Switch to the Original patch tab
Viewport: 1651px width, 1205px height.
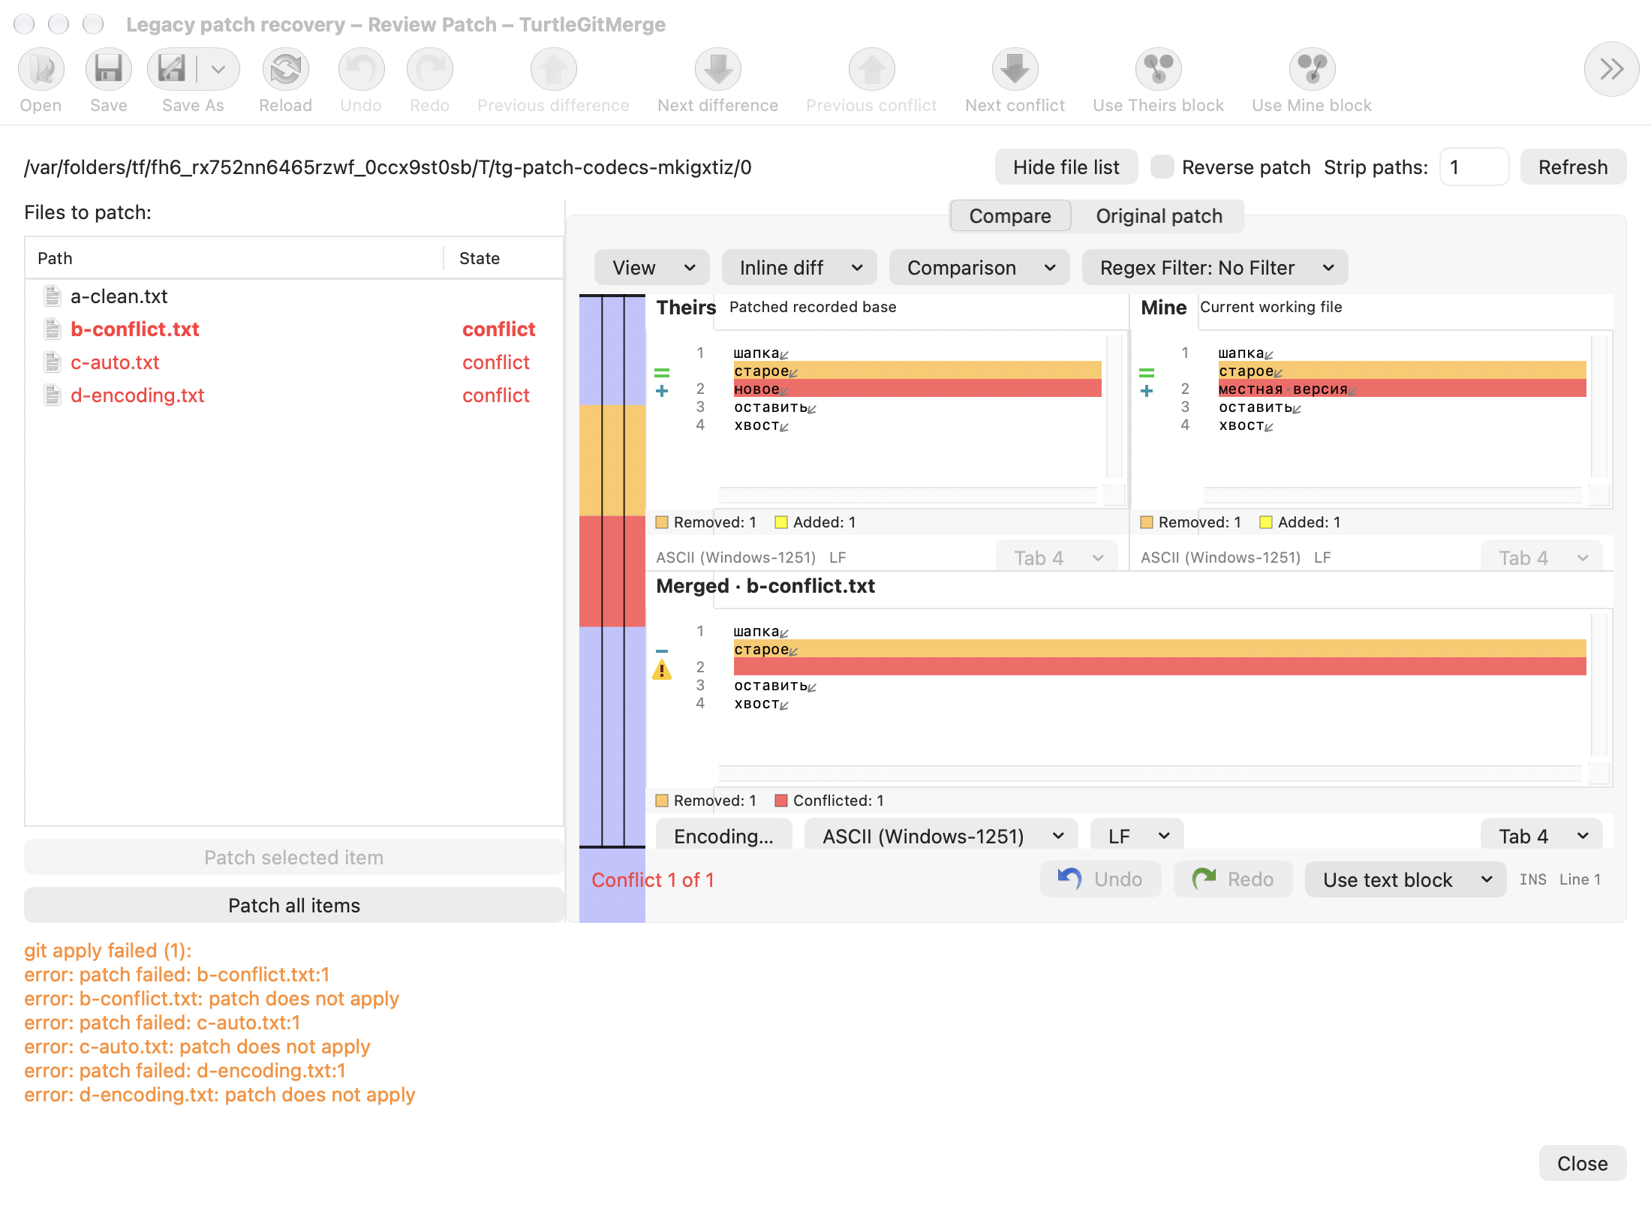1159,216
